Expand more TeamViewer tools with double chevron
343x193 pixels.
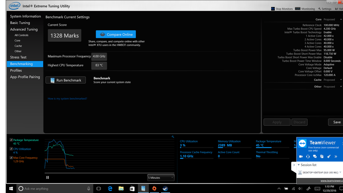[x=336, y=156]
